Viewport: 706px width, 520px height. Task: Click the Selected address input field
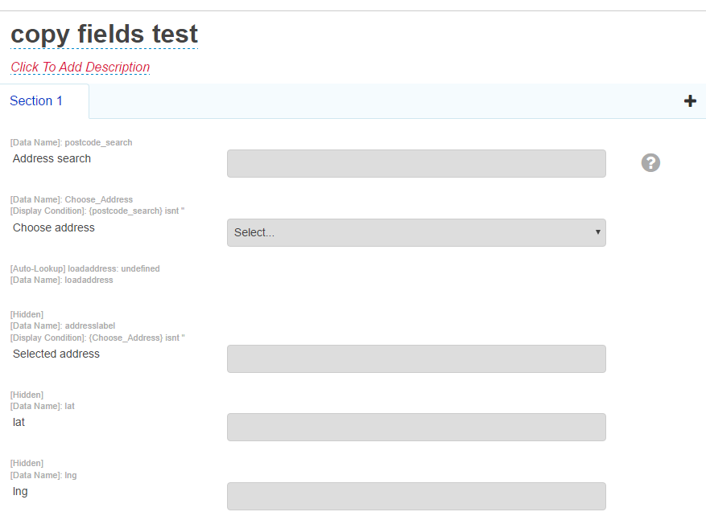[416, 358]
